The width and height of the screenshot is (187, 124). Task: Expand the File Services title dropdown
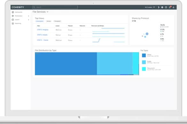tap(40, 12)
